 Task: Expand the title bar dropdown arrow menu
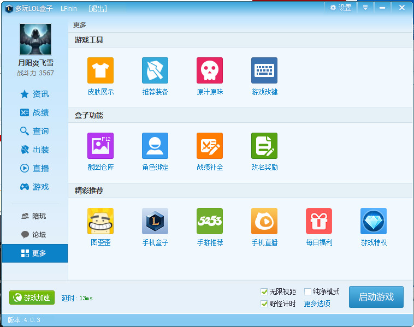[365, 8]
